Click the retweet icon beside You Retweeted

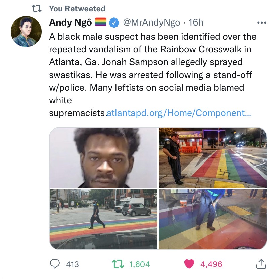pyautogui.click(x=37, y=9)
